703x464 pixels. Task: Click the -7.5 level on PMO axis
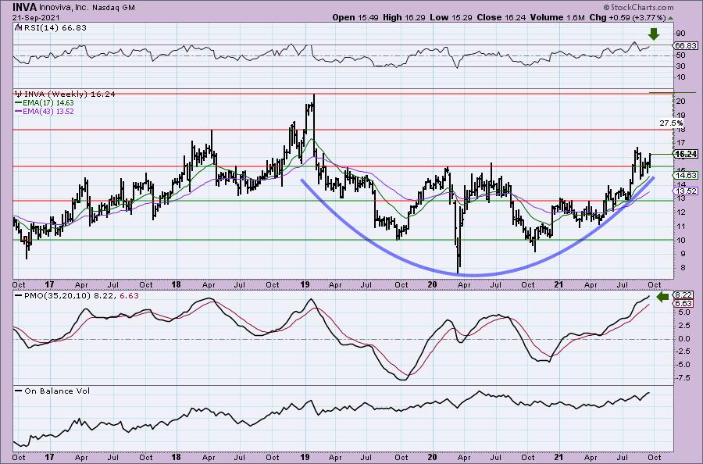[x=683, y=378]
